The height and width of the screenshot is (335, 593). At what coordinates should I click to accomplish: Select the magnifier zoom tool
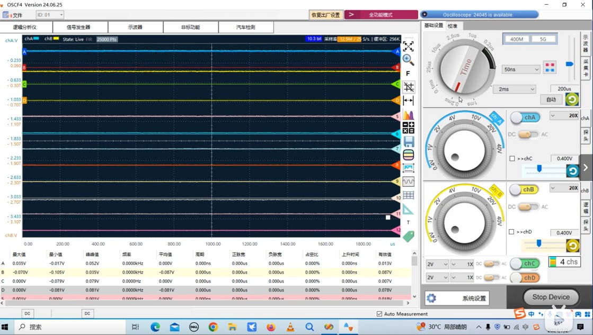[x=408, y=60]
